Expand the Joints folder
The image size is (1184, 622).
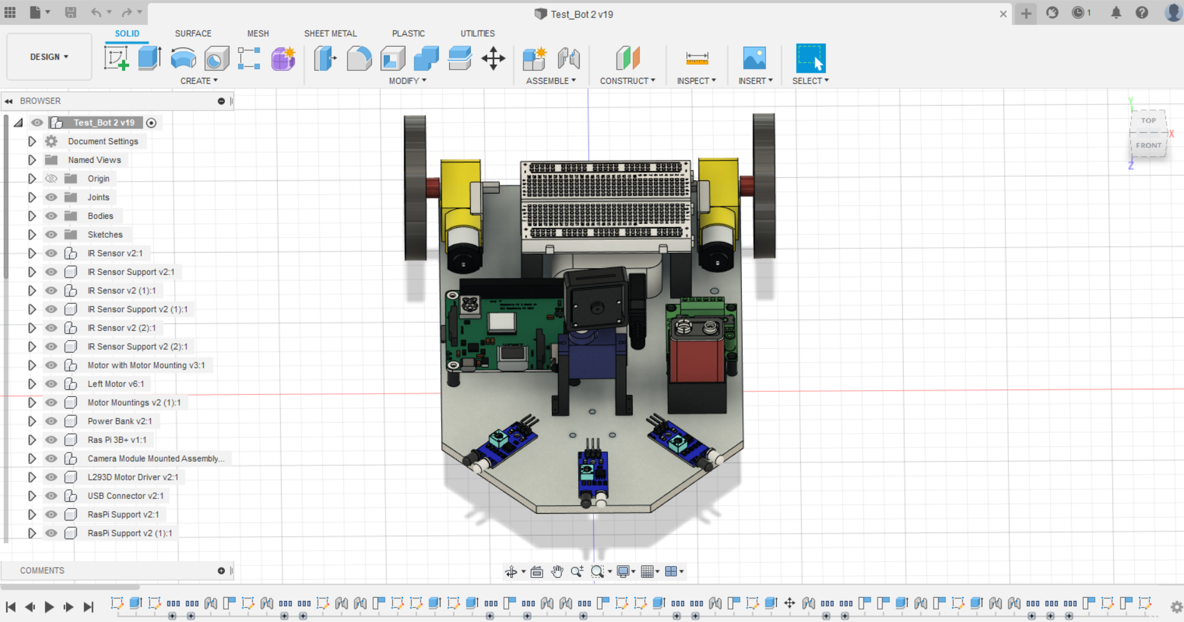[32, 197]
